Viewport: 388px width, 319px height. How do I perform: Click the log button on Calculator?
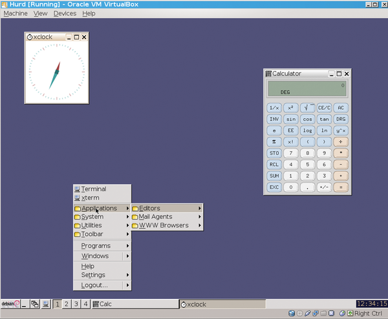click(308, 130)
